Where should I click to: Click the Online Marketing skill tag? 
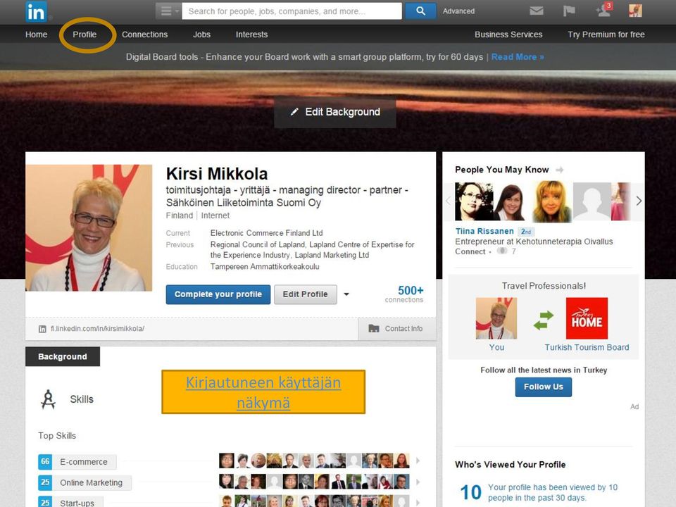click(x=92, y=483)
